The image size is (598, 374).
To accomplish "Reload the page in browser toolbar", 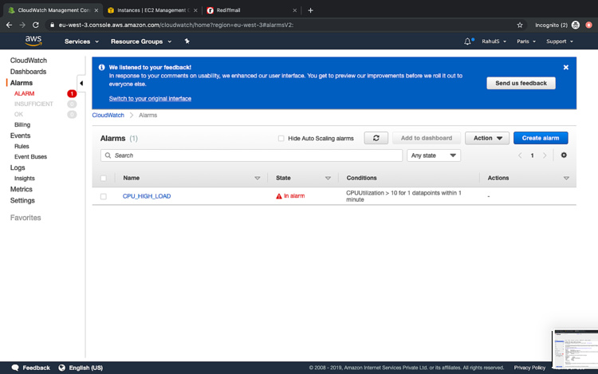I will tap(36, 25).
